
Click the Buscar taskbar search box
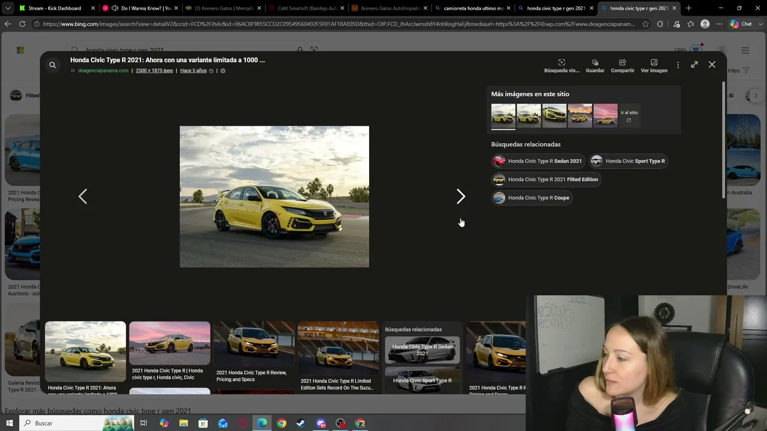pos(78,423)
